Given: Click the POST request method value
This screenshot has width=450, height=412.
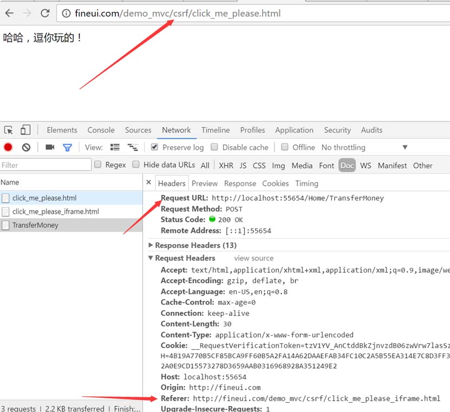Looking at the screenshot, I should click(x=234, y=209).
